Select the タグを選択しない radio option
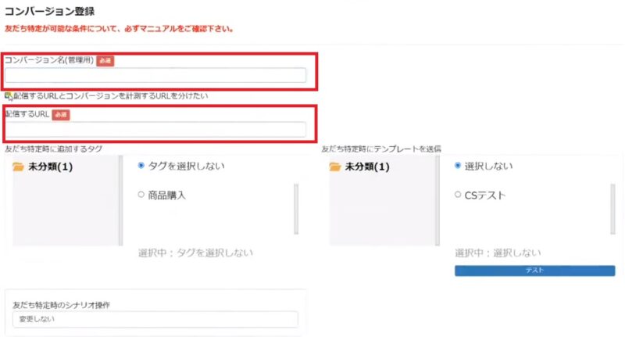Screen dimensions: 625x337 (x=141, y=166)
